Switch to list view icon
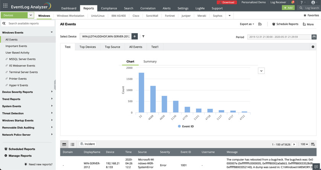Screen dimensions: 321x170 (72, 144)
